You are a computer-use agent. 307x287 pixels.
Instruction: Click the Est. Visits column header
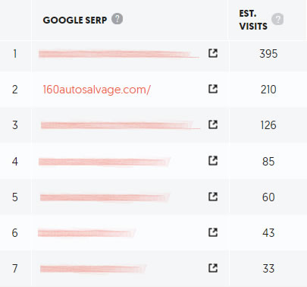pyautogui.click(x=253, y=20)
